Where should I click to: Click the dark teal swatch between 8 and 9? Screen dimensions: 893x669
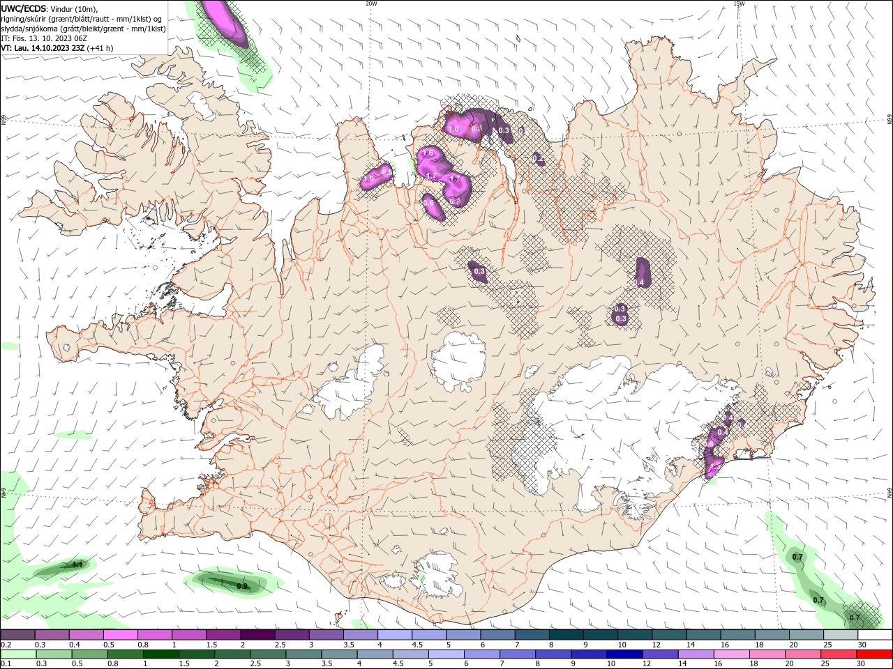click(566, 635)
